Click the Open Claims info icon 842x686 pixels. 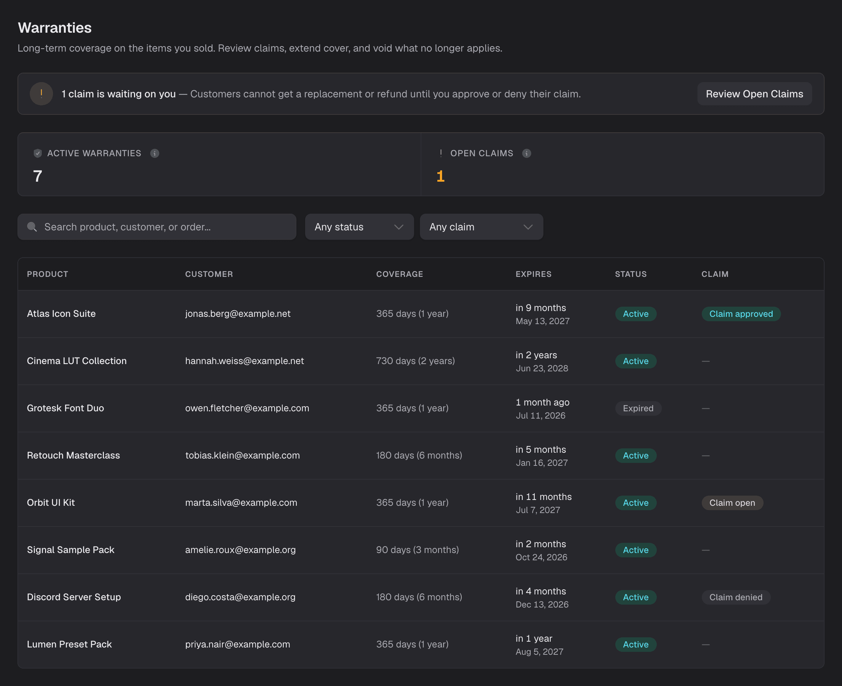click(526, 153)
